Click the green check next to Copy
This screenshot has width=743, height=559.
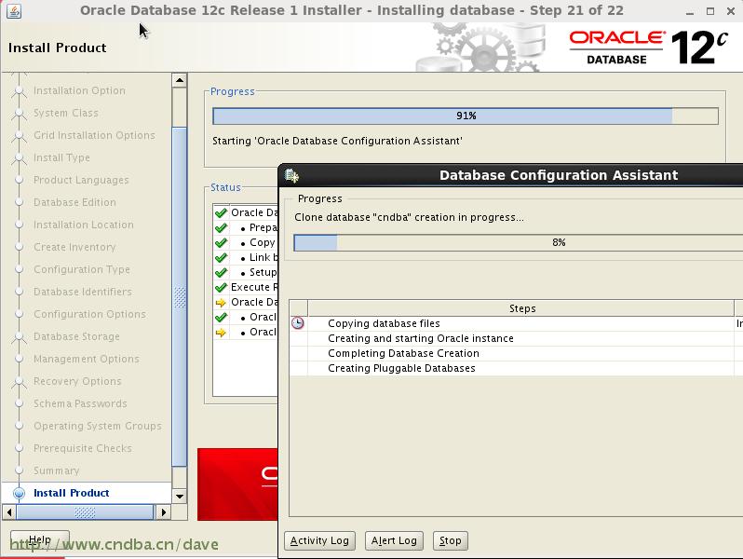[x=221, y=243]
